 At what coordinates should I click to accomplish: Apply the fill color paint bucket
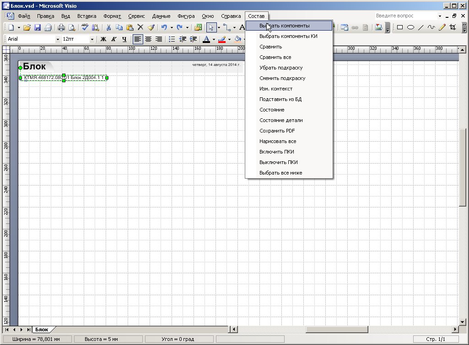click(x=238, y=39)
